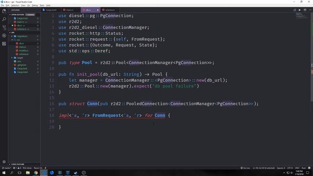Image resolution: width=313 pixels, height=176 pixels.
Task: Click the lightning icon in status bar
Action: pyautogui.click(x=45, y=168)
